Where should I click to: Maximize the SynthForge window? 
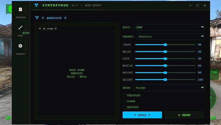(198, 5)
